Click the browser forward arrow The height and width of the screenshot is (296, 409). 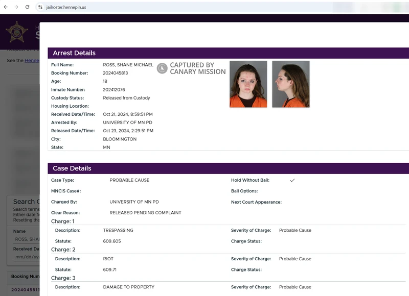(x=16, y=7)
